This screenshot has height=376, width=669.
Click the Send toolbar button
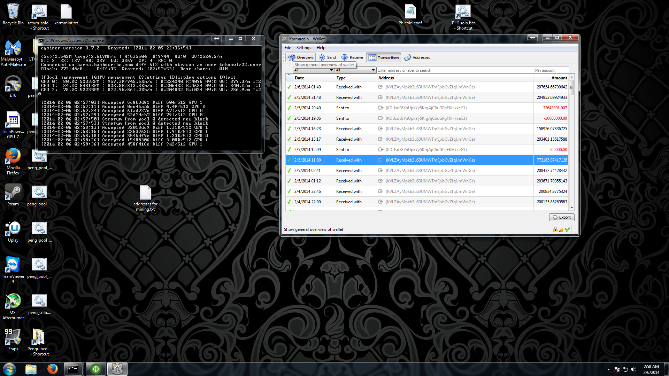327,57
